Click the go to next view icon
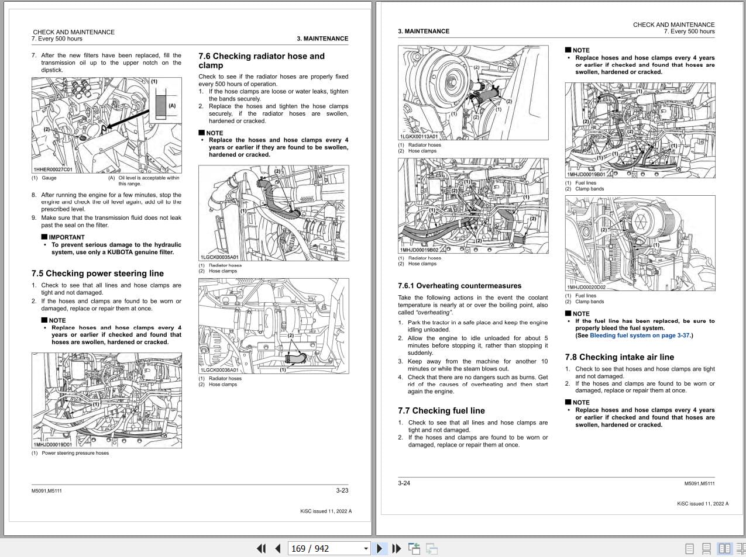The image size is (746, 557). point(432,548)
